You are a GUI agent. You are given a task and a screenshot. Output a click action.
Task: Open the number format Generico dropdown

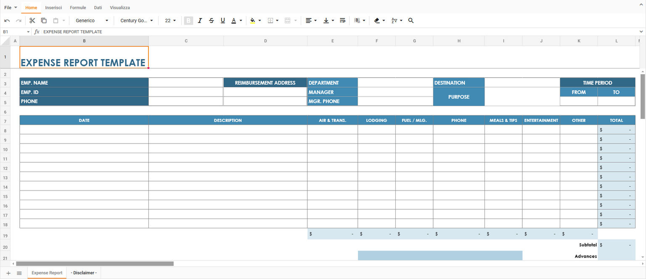pos(91,20)
